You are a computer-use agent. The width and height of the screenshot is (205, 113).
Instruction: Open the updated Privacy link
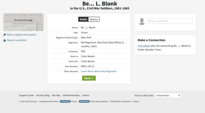tap(74, 101)
